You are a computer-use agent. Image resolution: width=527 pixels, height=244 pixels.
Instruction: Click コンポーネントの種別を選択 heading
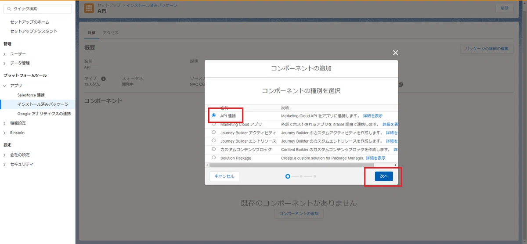pos(301,91)
